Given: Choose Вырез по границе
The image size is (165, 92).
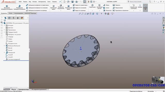Looking at the screenshot, I should coord(79,10).
